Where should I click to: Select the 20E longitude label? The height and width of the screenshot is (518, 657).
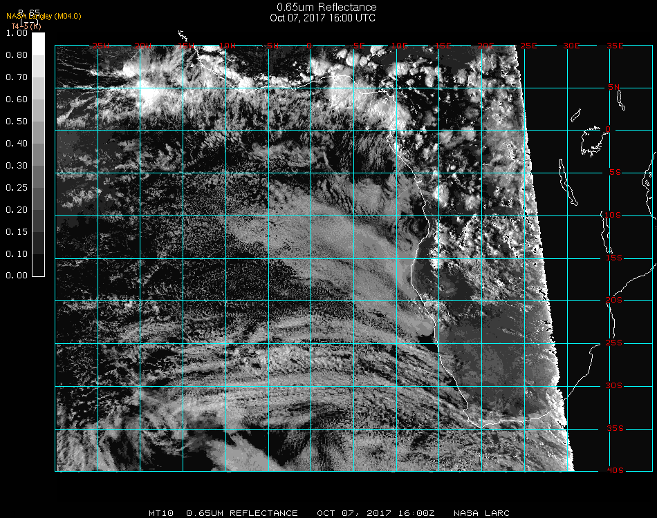485,46
